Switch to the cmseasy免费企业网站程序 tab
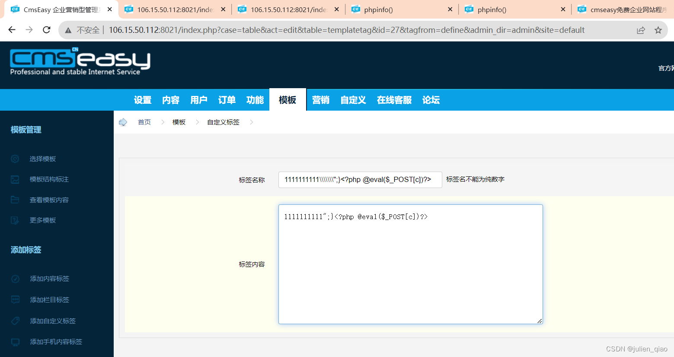Image resolution: width=674 pixels, height=357 pixels. (623, 10)
